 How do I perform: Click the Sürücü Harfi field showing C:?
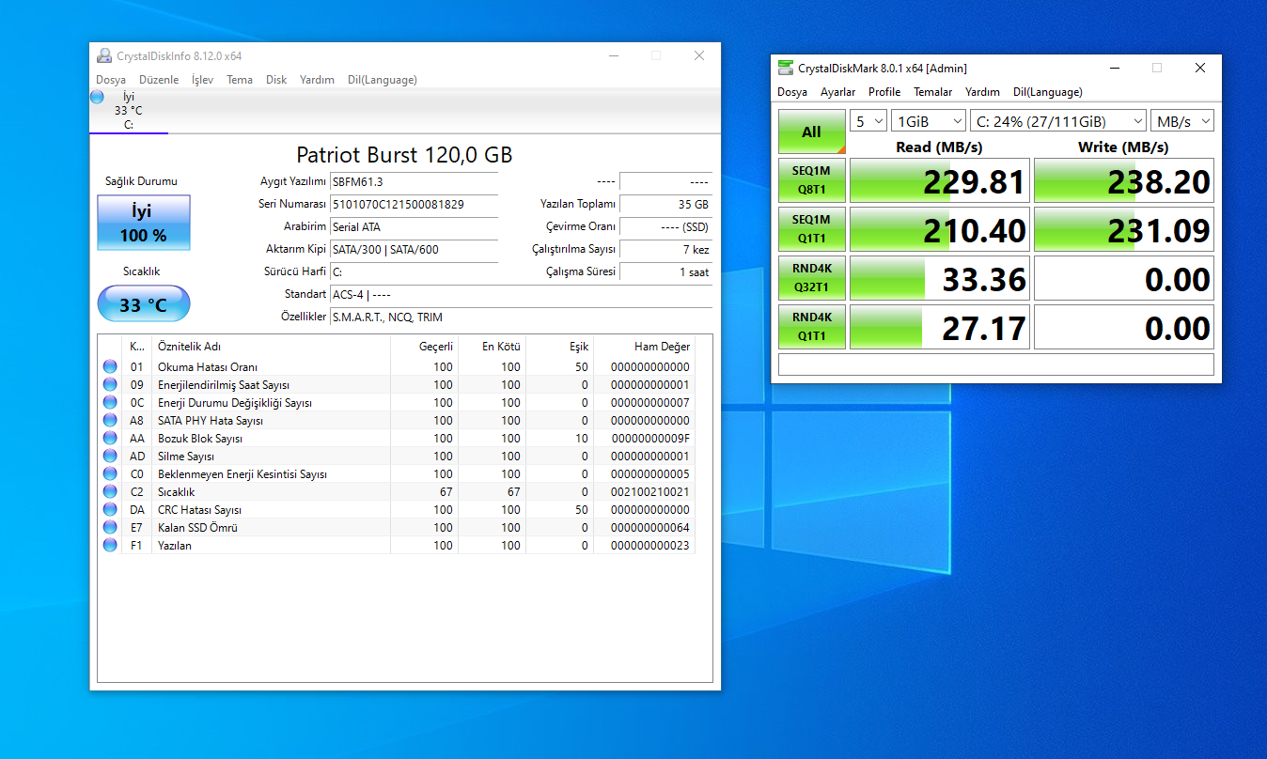point(414,271)
